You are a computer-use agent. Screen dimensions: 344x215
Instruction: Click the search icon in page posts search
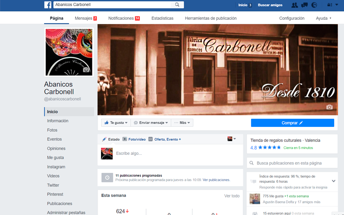(252, 163)
